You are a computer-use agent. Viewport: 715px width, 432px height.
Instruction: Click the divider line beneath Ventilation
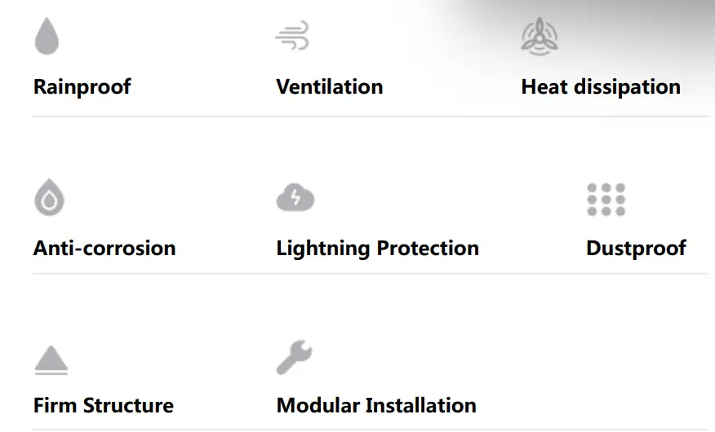(x=330, y=117)
